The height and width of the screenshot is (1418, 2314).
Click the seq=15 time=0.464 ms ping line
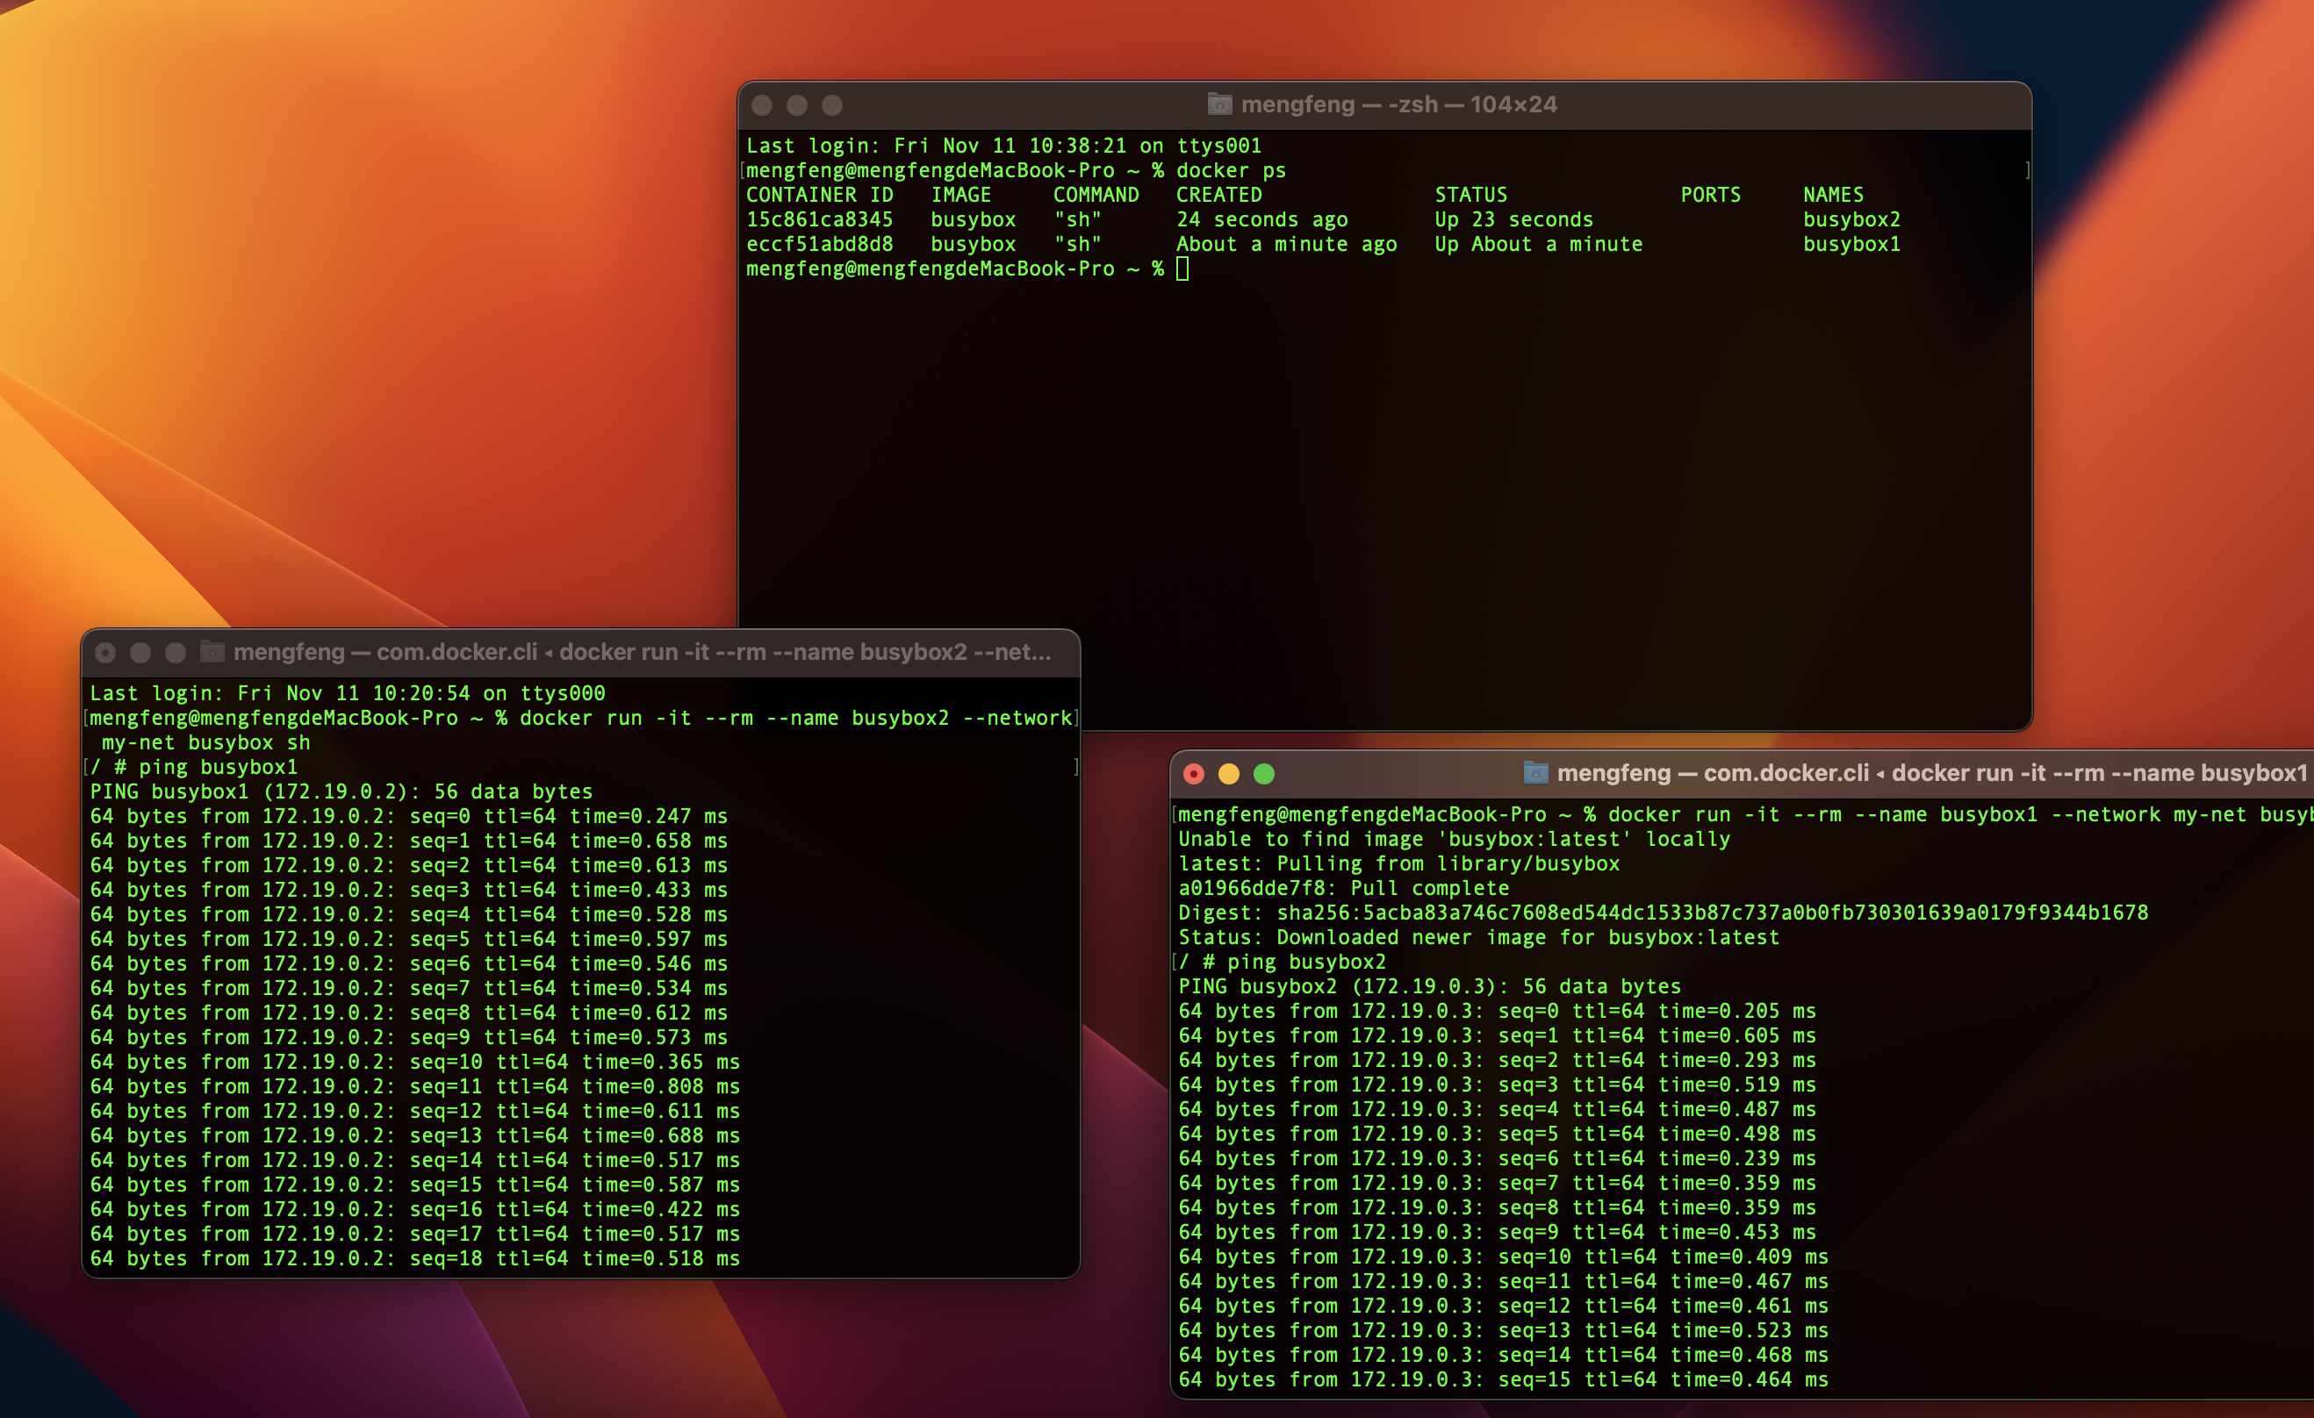[x=1503, y=1379]
